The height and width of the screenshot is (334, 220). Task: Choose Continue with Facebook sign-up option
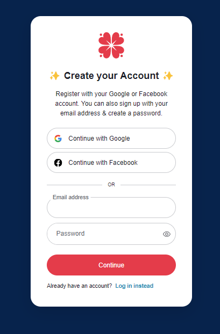tap(111, 163)
